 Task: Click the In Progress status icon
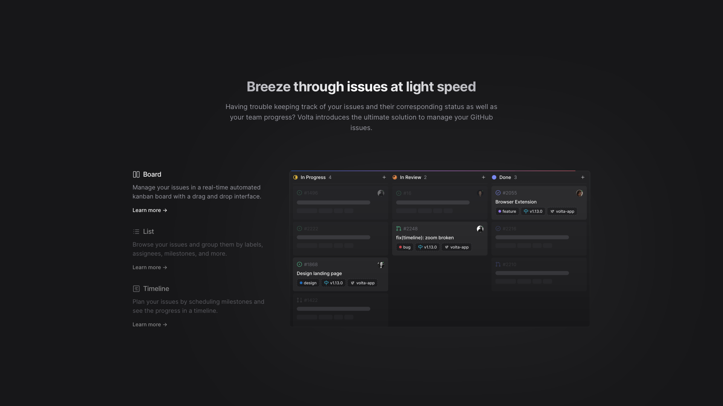[x=296, y=177]
